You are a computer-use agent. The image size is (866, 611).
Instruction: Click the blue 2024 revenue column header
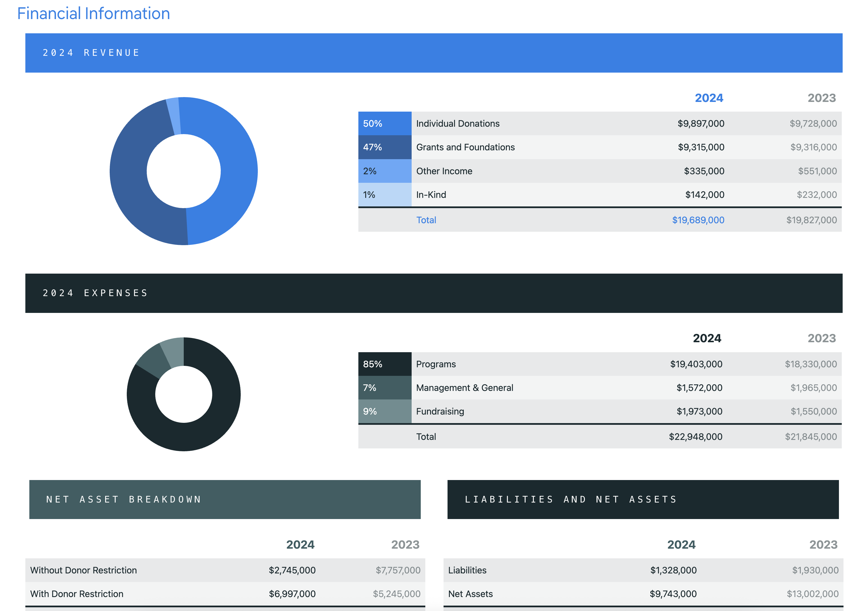(x=709, y=98)
